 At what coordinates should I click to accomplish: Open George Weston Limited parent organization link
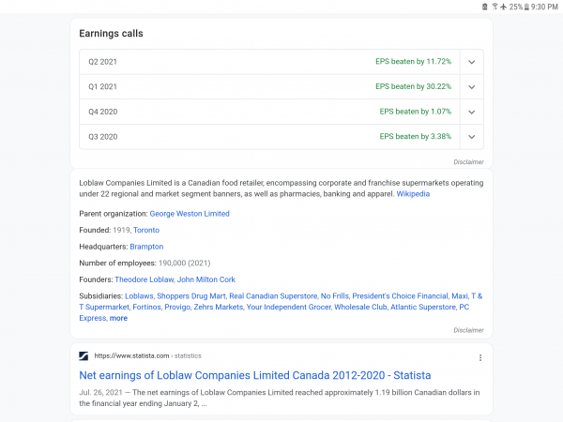pyautogui.click(x=190, y=214)
